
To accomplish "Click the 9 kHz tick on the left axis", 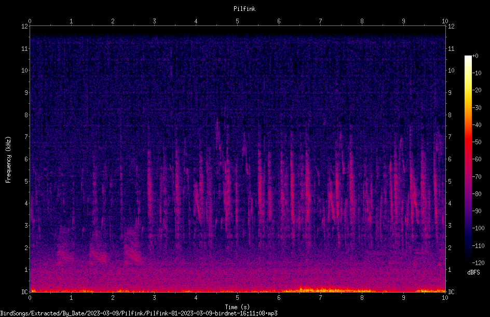I will 26,92.
